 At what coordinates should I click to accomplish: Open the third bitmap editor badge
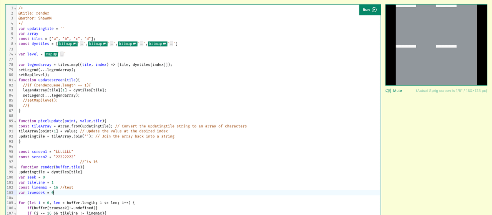pos(128,44)
